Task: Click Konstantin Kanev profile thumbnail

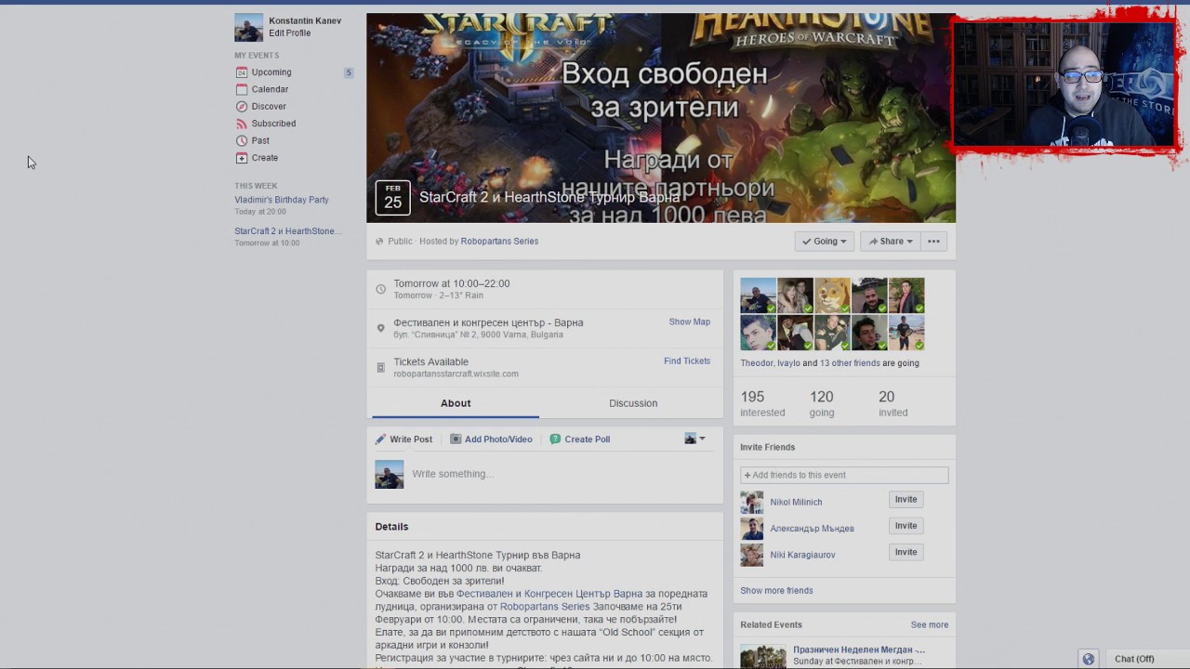Action: (248, 28)
